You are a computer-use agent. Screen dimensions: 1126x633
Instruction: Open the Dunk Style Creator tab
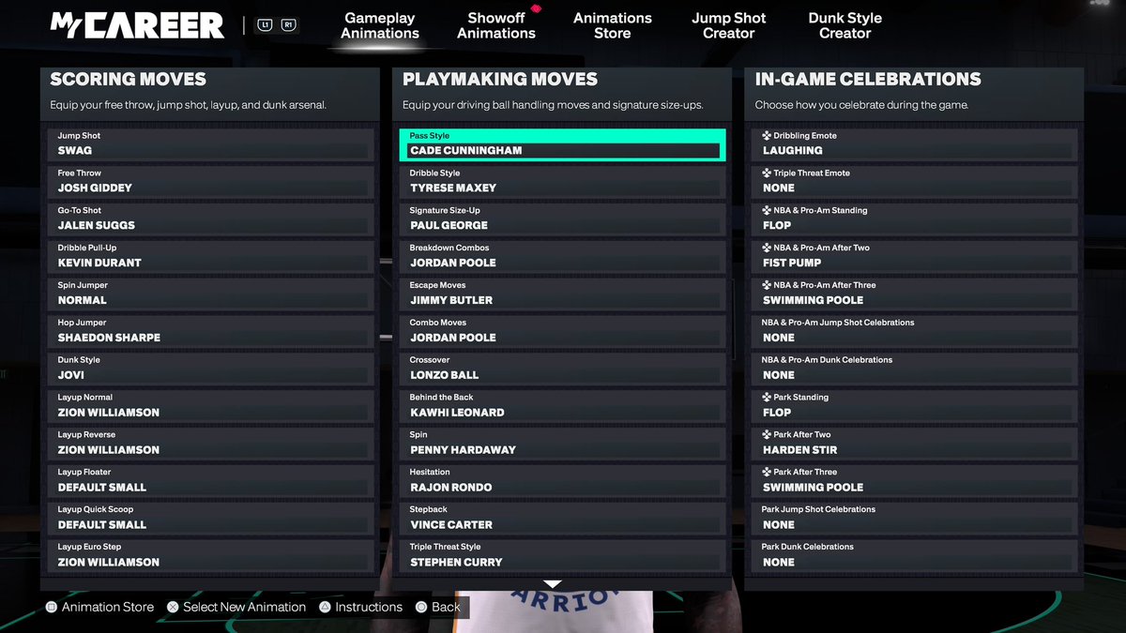(845, 25)
